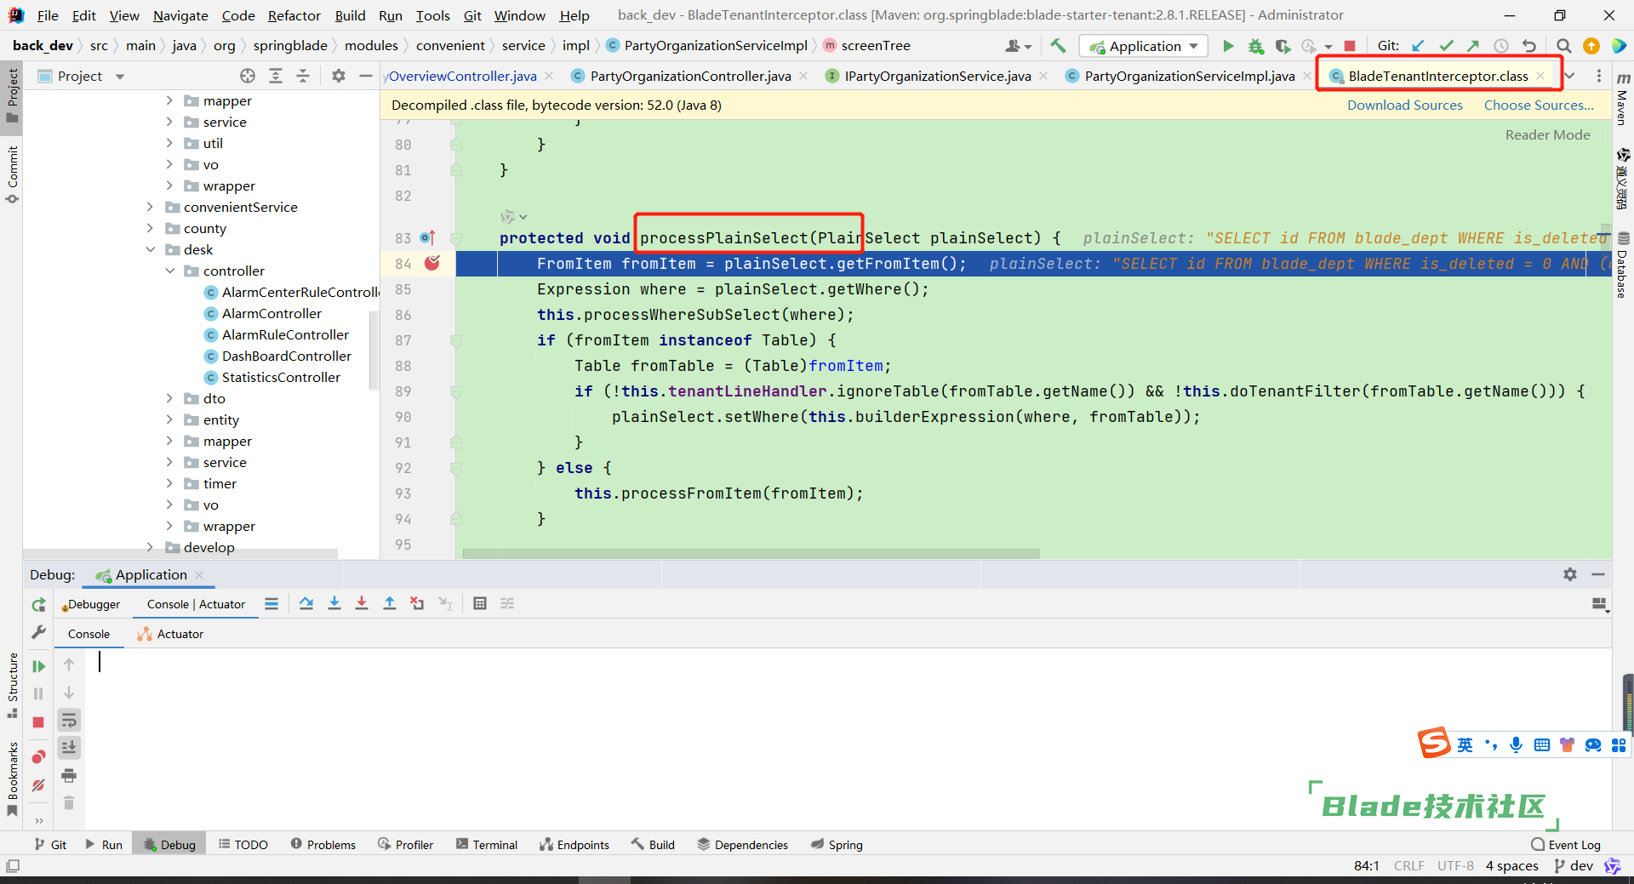Open Run configuration Application dropdown
1634x884 pixels.
tap(1145, 46)
